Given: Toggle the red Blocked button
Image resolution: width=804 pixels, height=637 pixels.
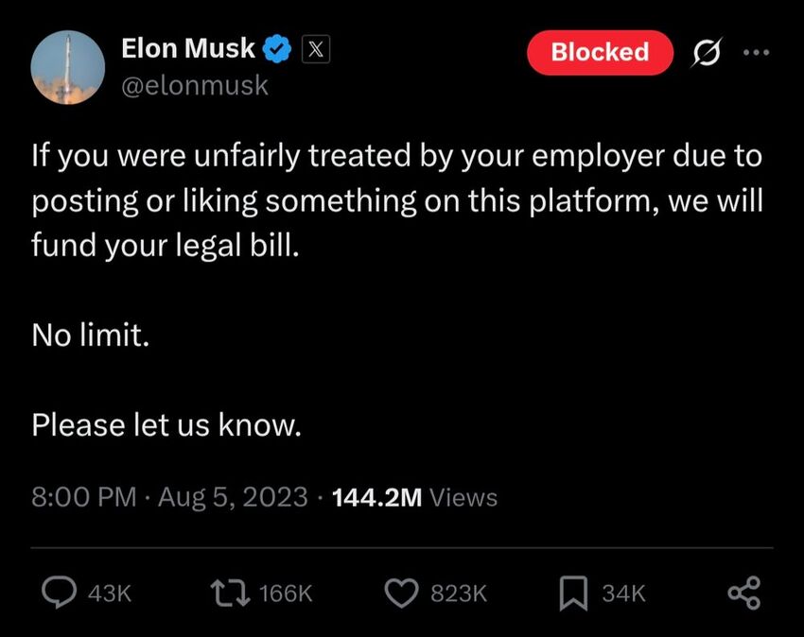Looking at the screenshot, I should click(600, 52).
